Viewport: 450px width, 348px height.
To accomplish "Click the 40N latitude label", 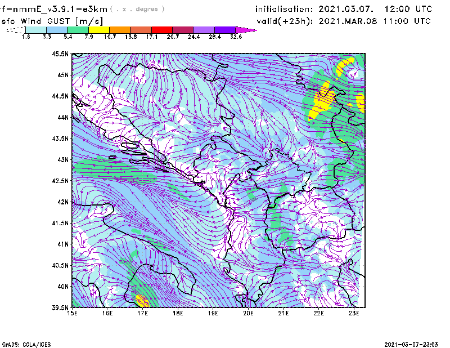I will [x=63, y=287].
